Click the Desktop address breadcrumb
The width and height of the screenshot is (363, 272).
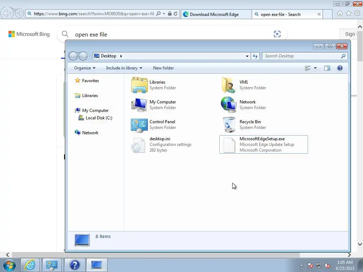pos(108,56)
